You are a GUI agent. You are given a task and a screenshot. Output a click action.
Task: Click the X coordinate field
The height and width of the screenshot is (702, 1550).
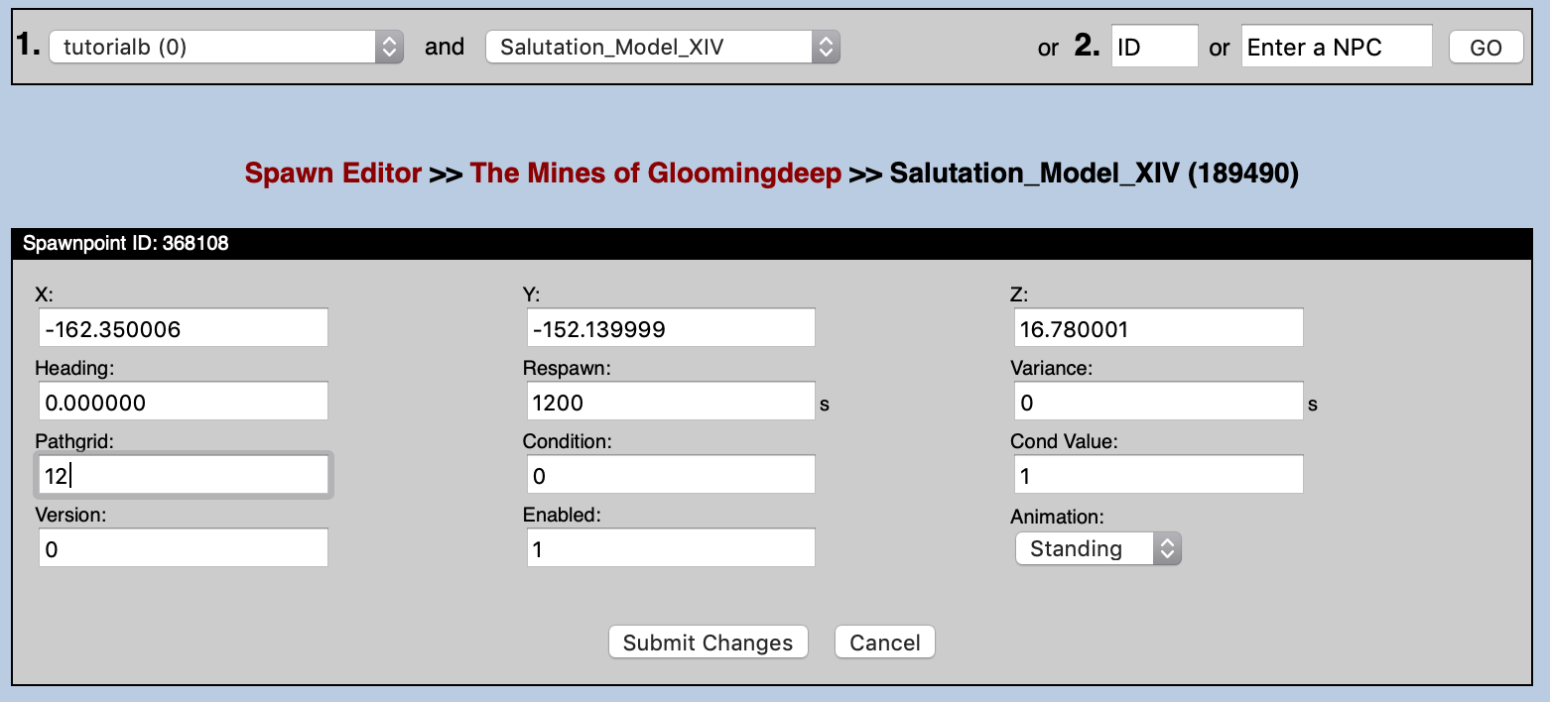[x=183, y=328]
